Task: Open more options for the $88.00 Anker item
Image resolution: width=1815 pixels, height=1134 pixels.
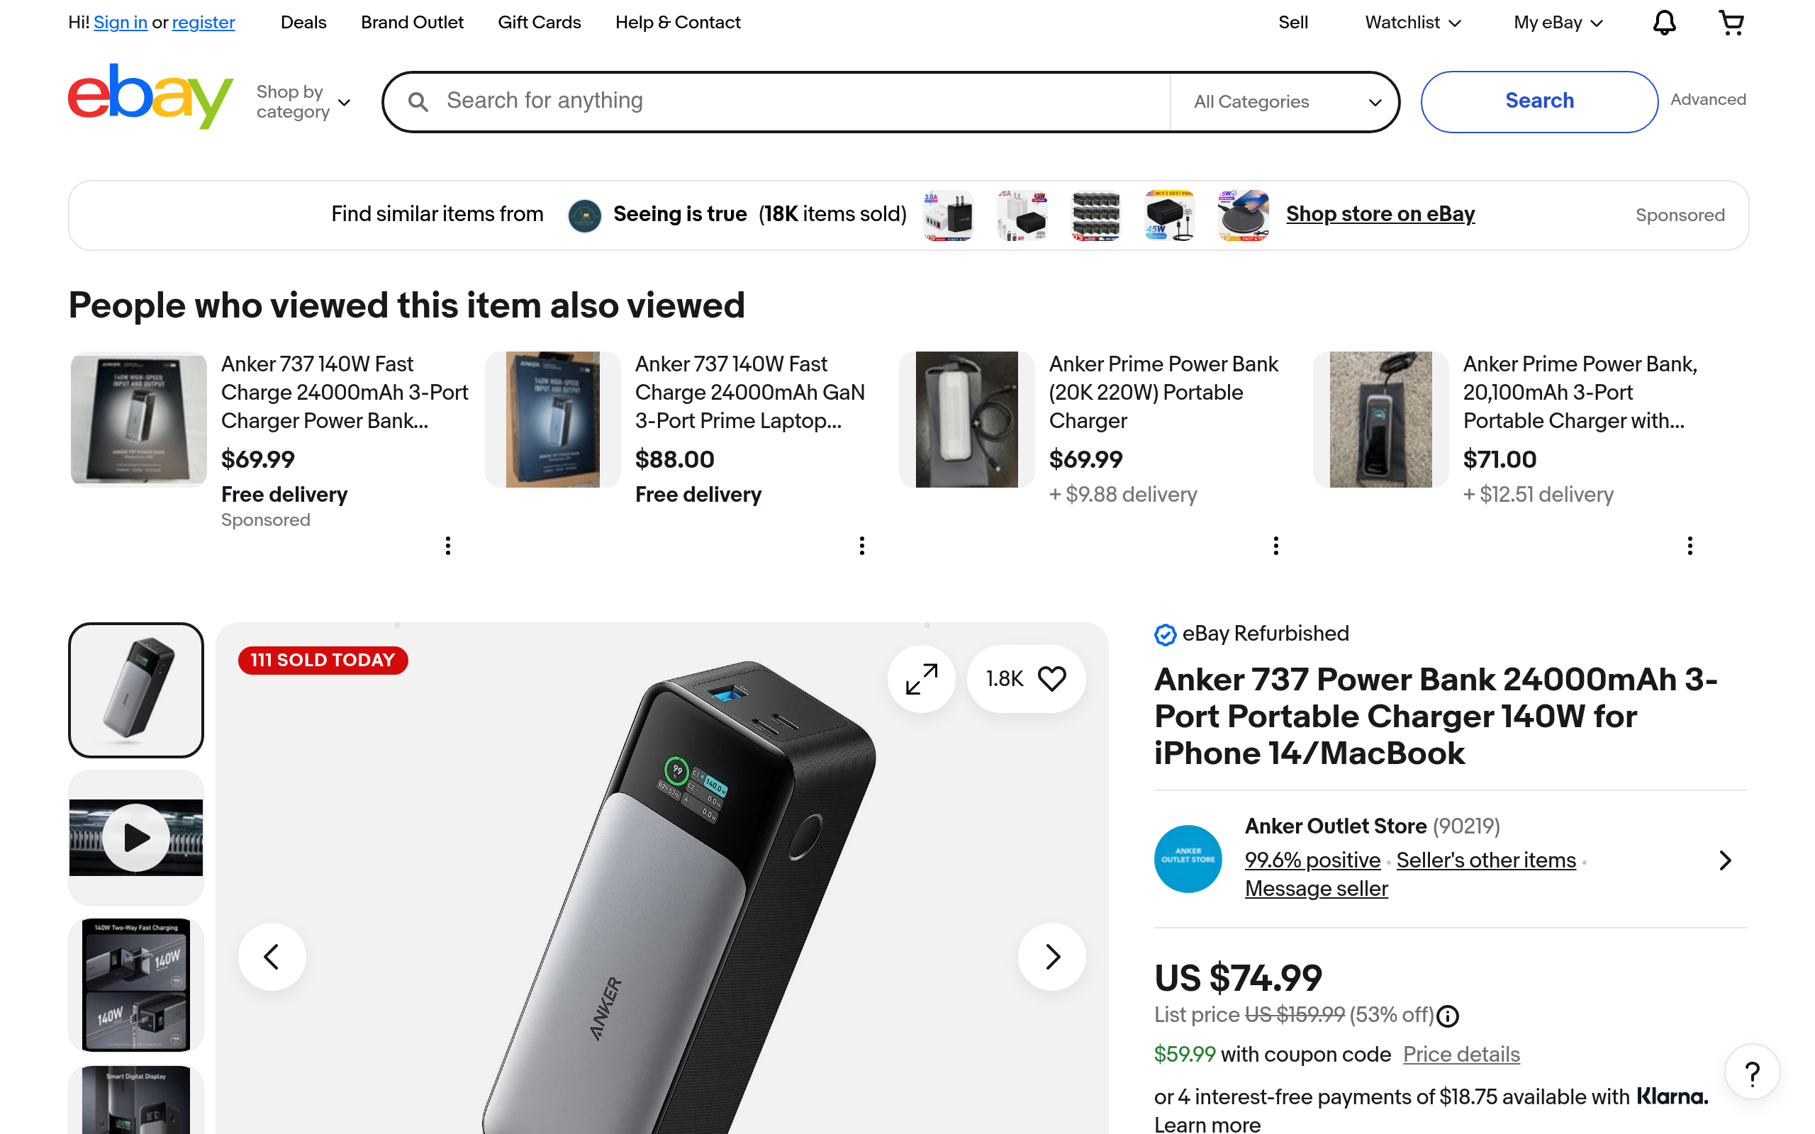Action: tap(861, 545)
